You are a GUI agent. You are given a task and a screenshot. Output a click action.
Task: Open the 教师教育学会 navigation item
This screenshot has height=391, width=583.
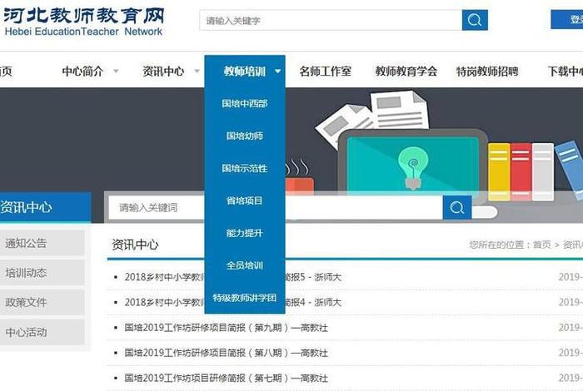[406, 71]
